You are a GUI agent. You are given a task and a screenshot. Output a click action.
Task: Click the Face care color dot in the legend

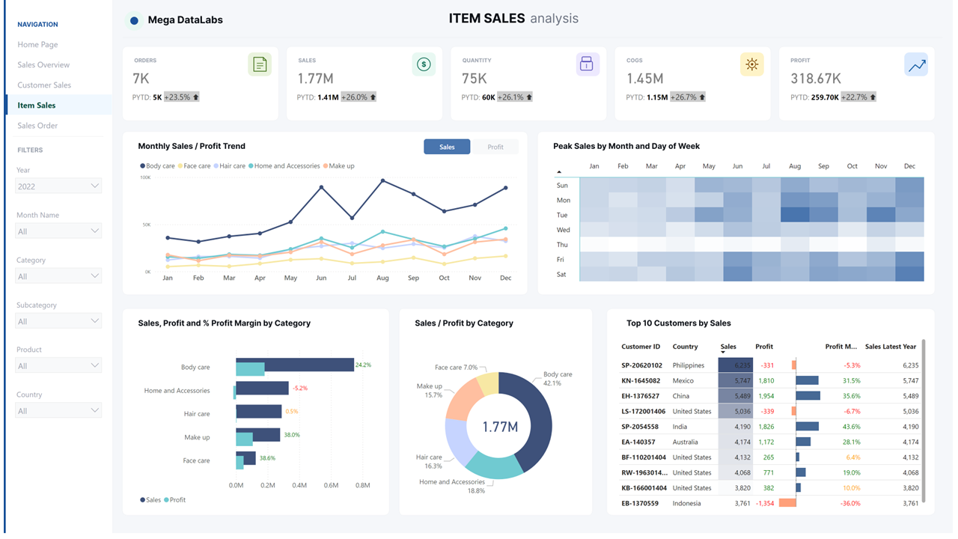(180, 165)
